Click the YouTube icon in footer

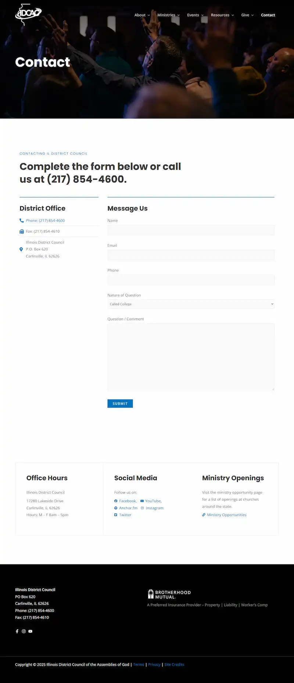pyautogui.click(x=31, y=631)
